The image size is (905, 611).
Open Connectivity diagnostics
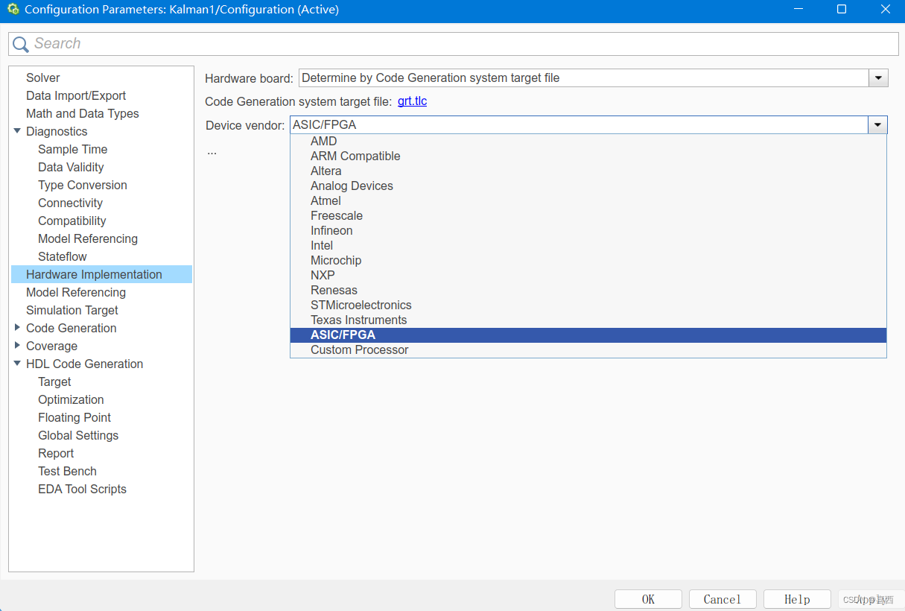71,203
